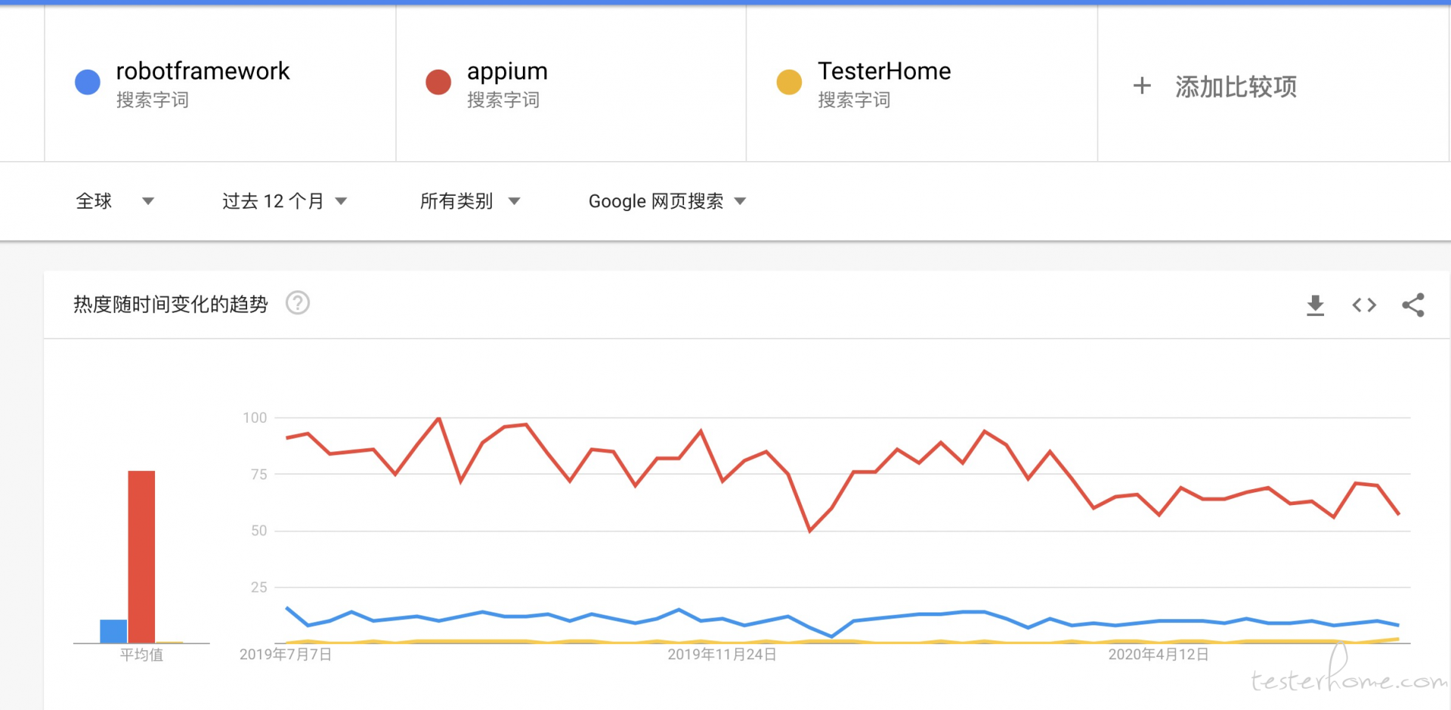Open the embed code icon
Image resolution: width=1451 pixels, height=710 pixels.
click(1364, 305)
